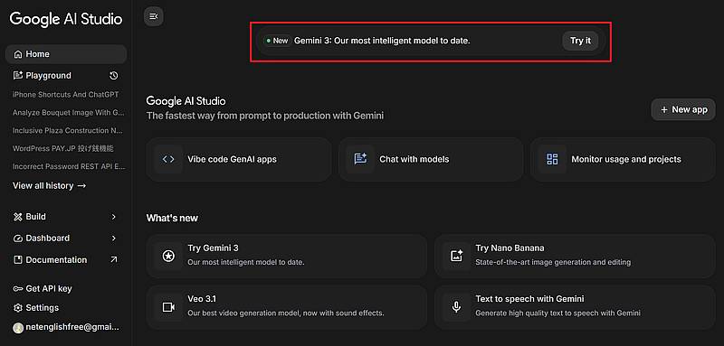Open Playground from the sidebar

pos(49,76)
